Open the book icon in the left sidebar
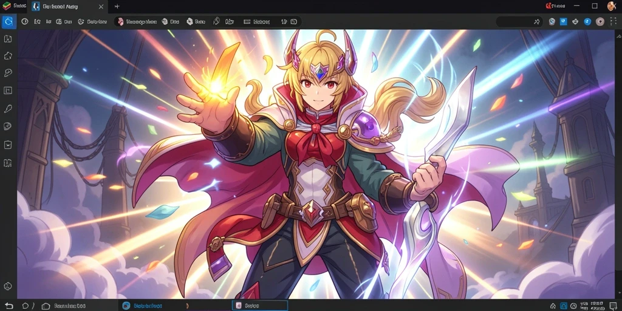 pyautogui.click(x=8, y=163)
